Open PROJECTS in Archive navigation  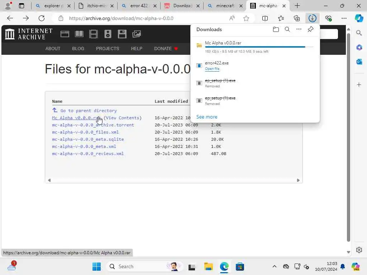108,48
